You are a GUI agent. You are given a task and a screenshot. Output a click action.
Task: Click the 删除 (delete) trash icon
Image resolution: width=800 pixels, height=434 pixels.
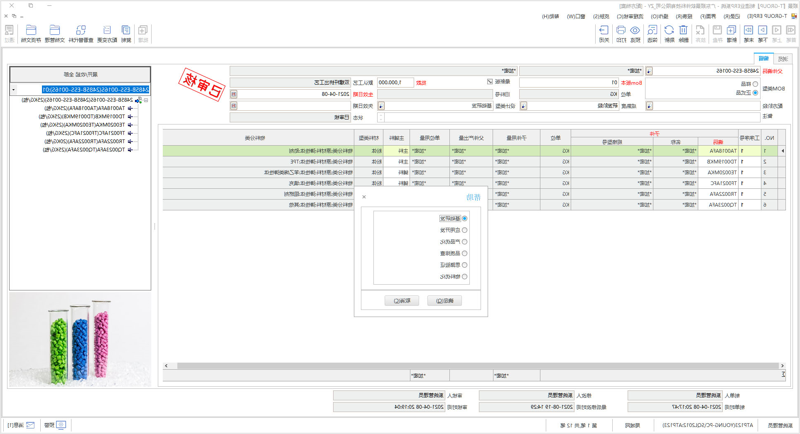(x=683, y=33)
